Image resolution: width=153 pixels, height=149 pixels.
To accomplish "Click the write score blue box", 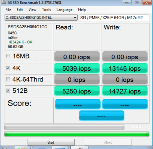I will pos(125,104).
